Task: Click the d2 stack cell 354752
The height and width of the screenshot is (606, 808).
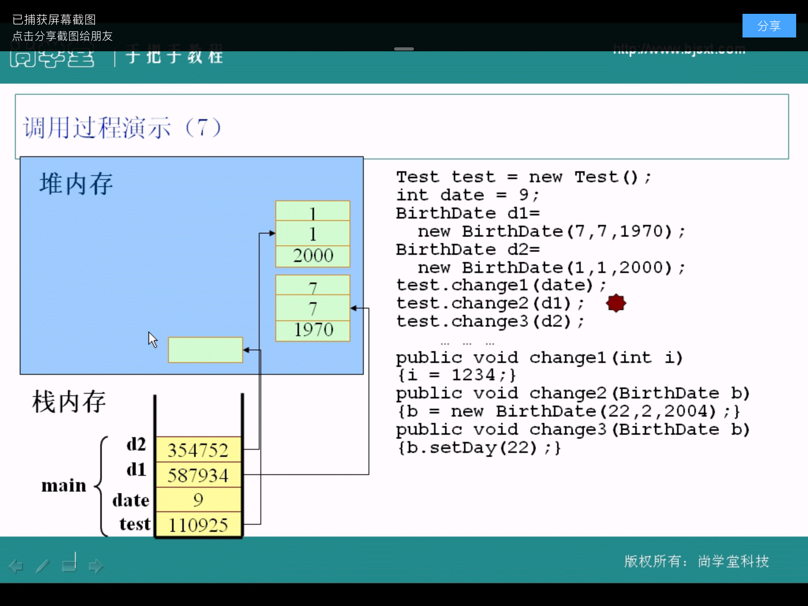Action: [x=198, y=450]
